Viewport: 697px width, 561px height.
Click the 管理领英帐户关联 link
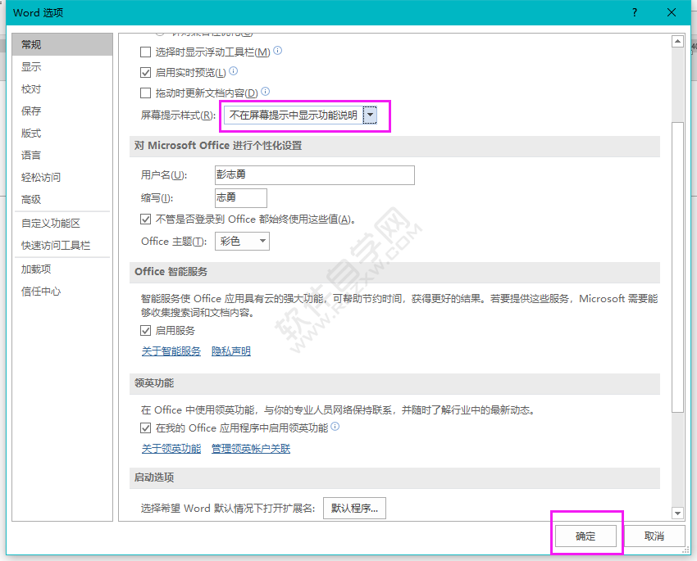pos(252,448)
